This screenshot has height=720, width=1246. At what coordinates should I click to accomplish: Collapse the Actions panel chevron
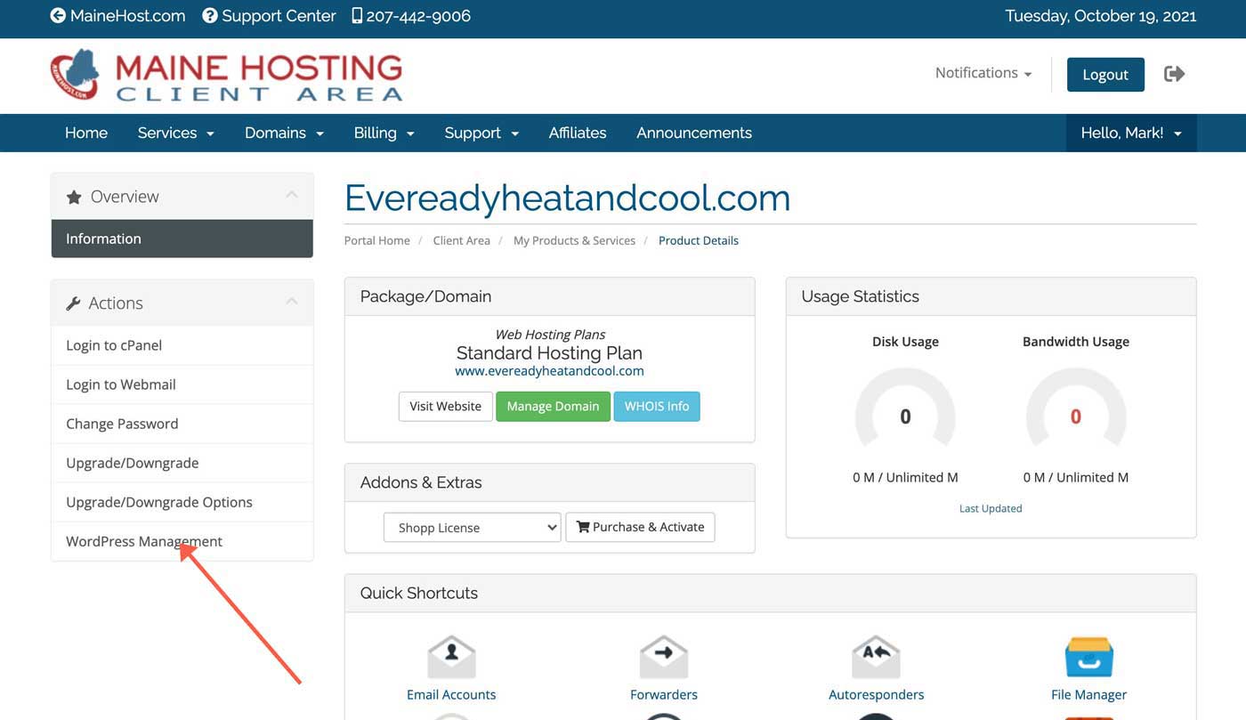[x=291, y=301]
